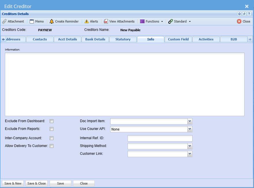This screenshot has height=188, width=254.
Task: Expand the Doc Import item dropdown
Action: [x=190, y=121]
